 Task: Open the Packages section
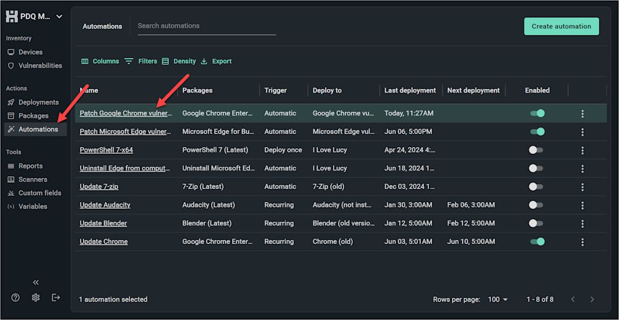(28, 116)
